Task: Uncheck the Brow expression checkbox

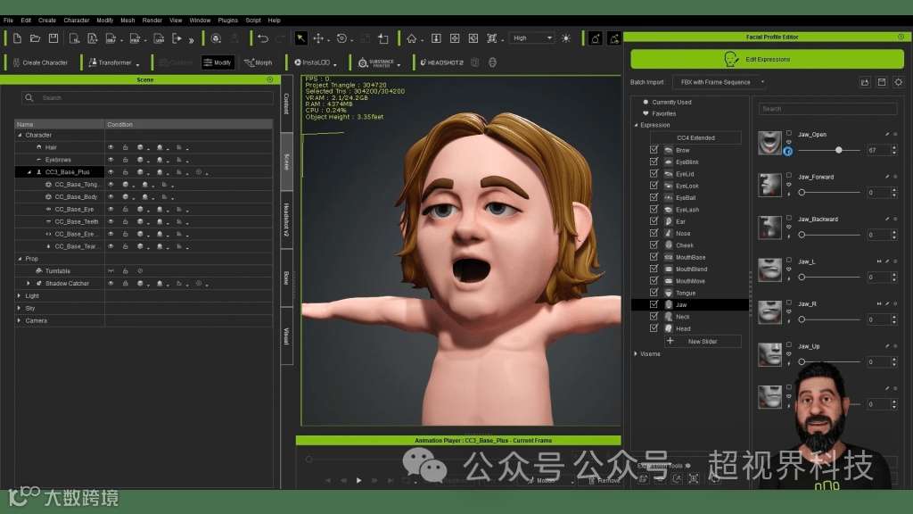Action: coord(654,150)
